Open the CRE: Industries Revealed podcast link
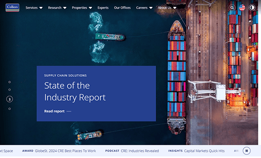Screen dimensions: 261x158 (x=140, y=151)
